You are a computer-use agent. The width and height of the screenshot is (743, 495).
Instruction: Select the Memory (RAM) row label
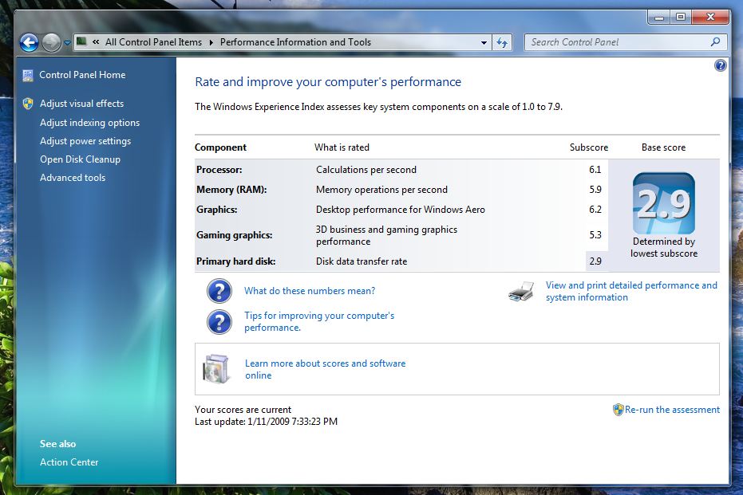point(231,189)
